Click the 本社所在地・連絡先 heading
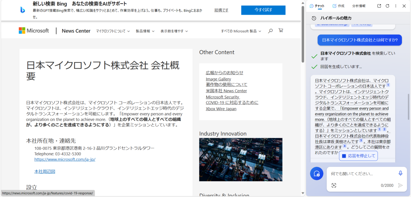Image resolution: width=411 pixels, height=197 pixels. (x=51, y=141)
